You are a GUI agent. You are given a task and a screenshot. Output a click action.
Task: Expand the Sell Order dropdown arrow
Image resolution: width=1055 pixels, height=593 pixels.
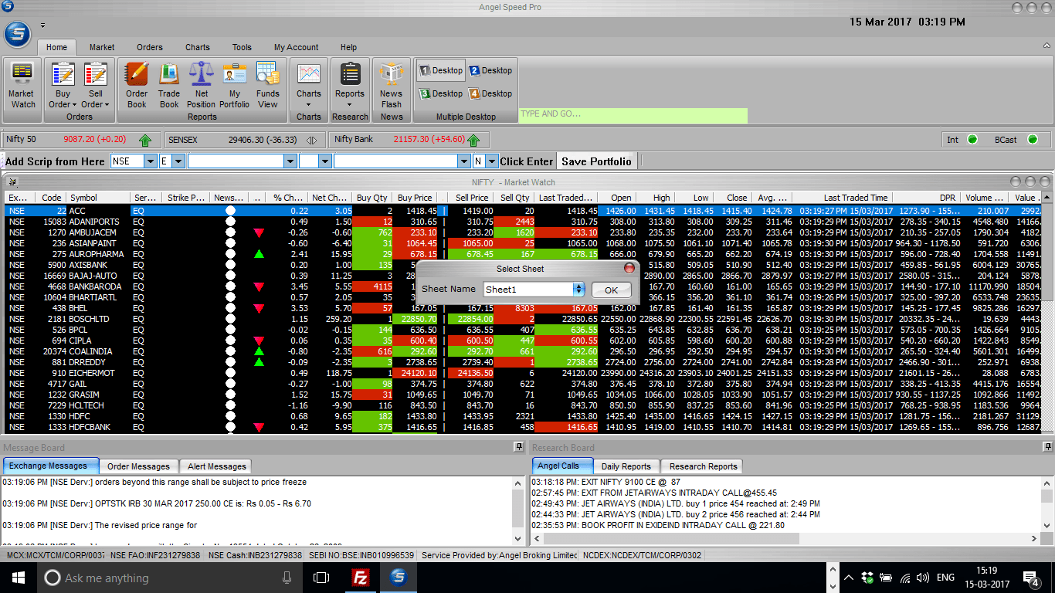pos(107,105)
